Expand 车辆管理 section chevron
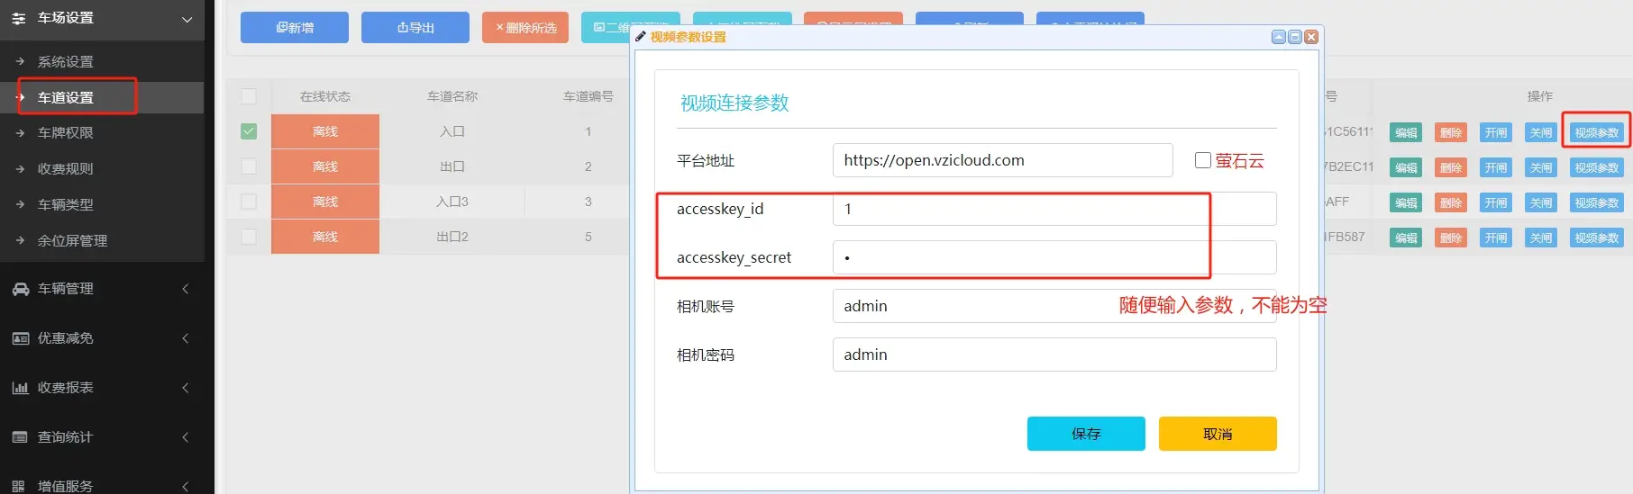 (186, 289)
